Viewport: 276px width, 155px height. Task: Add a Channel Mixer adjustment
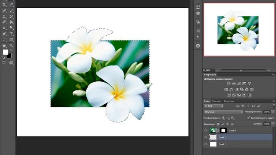[247, 89]
